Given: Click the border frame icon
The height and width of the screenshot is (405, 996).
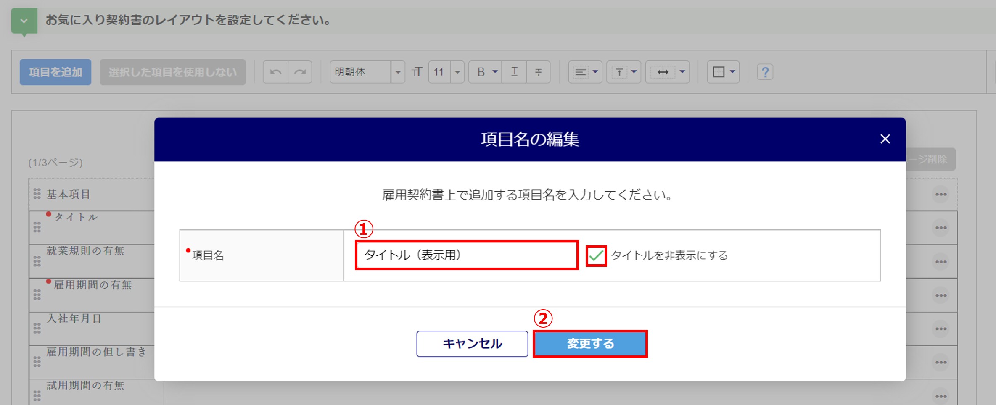Looking at the screenshot, I should [x=719, y=72].
